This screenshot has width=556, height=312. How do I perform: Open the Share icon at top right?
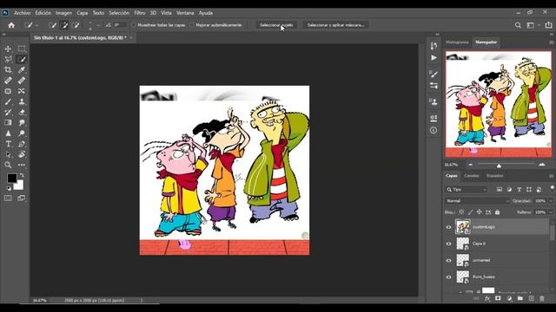tap(548, 25)
